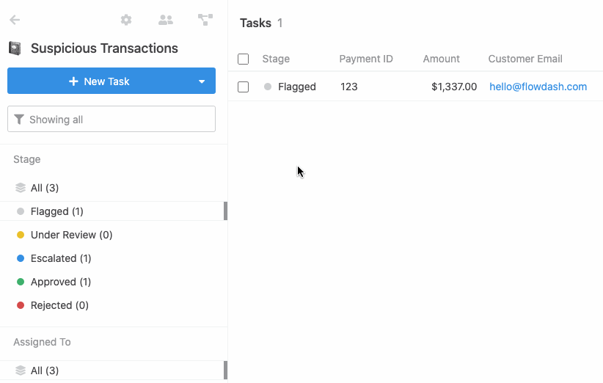Sort by the Stage column header

276,59
